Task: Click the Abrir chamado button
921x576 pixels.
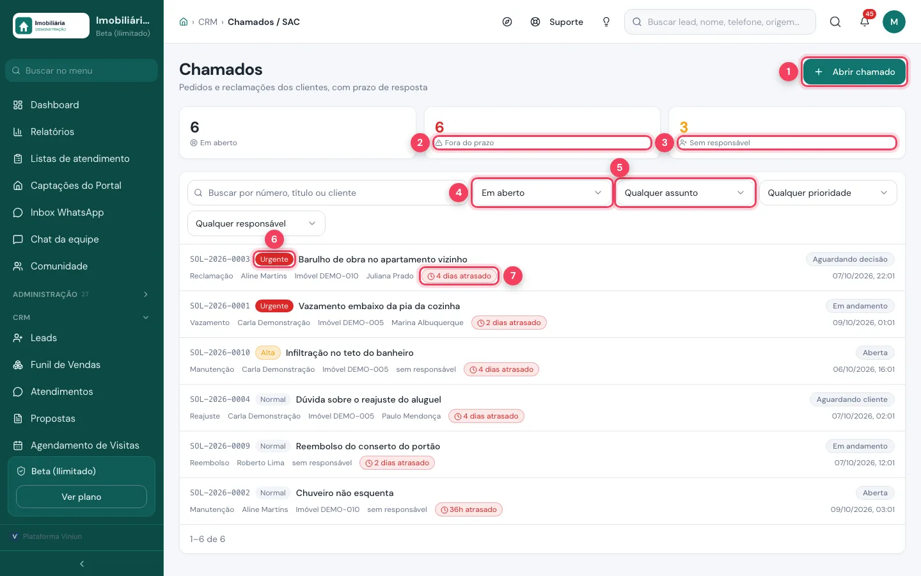Action: click(x=854, y=72)
